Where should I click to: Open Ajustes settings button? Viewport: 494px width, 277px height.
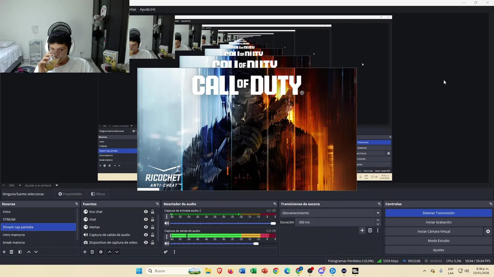[438, 250]
